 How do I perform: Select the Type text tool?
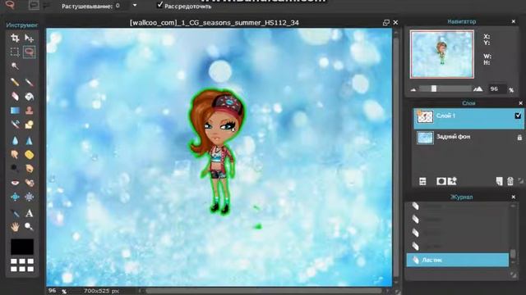tap(30, 213)
